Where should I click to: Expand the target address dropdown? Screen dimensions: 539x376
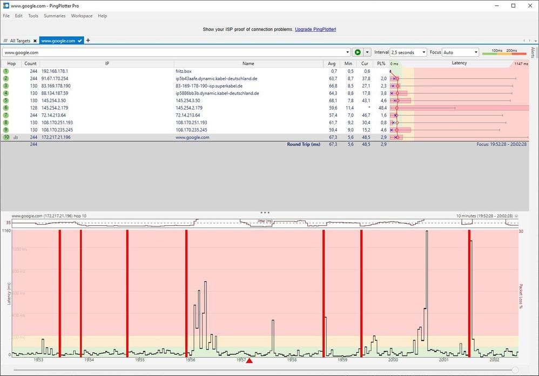click(x=347, y=52)
